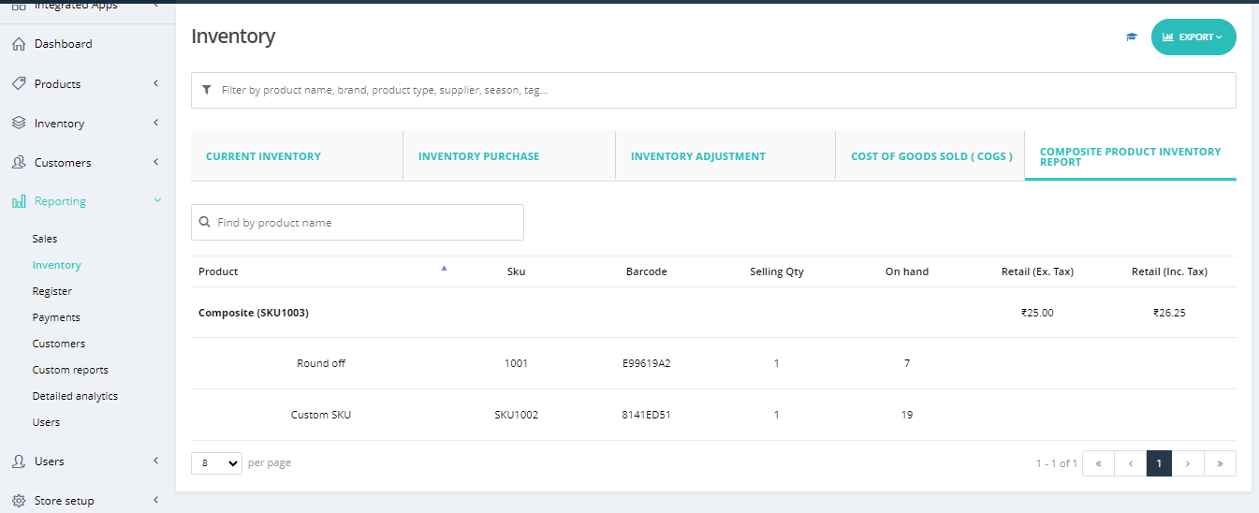The height and width of the screenshot is (513, 1259).
Task: Open Customers report under Reporting
Action: point(58,344)
